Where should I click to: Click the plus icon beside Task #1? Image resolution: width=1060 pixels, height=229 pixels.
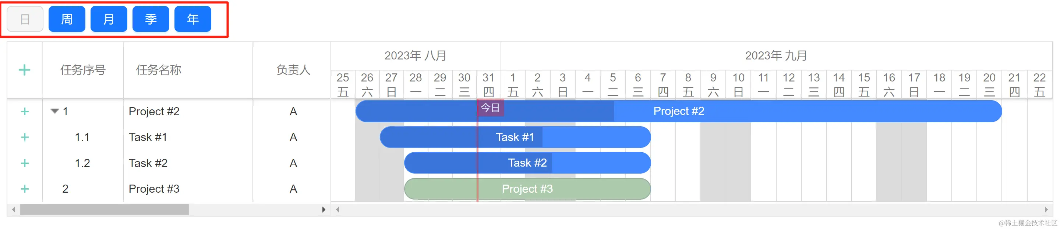pos(25,137)
